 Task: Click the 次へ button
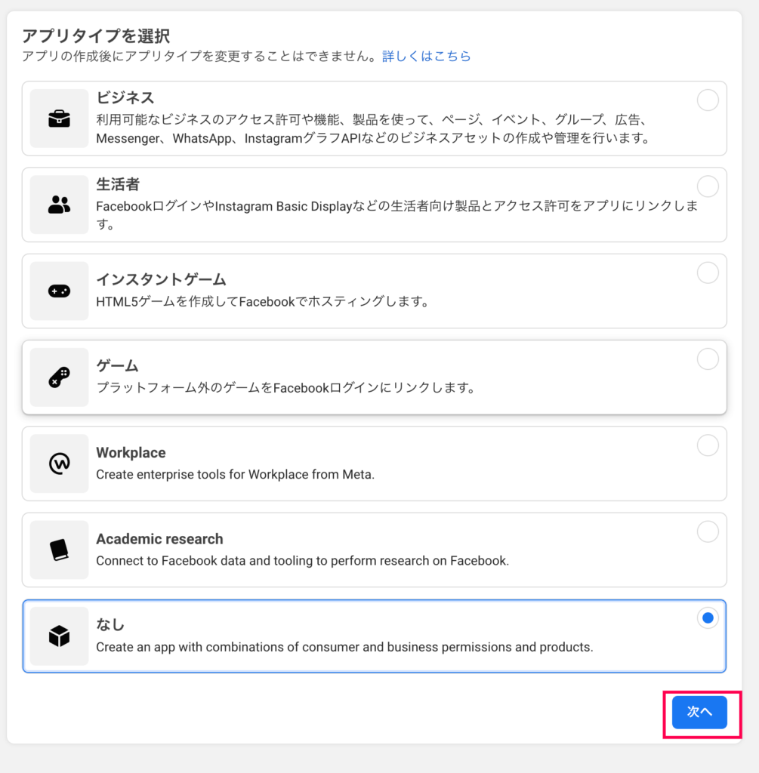(699, 712)
